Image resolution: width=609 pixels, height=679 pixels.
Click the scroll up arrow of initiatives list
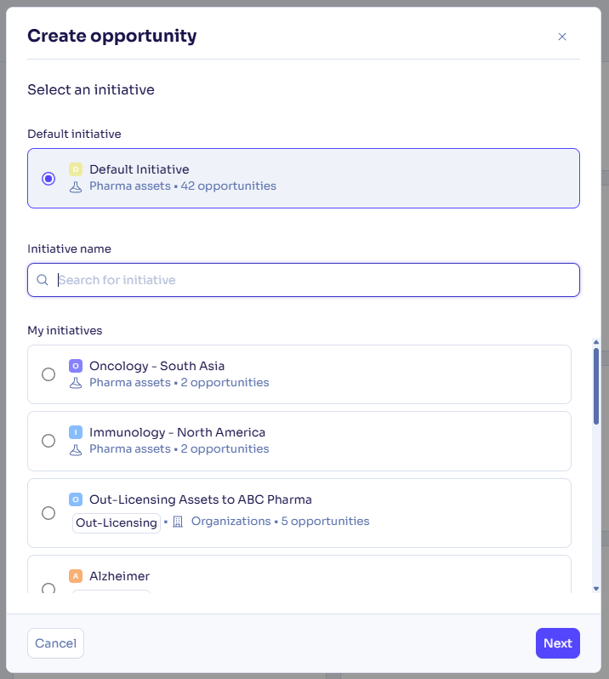596,342
